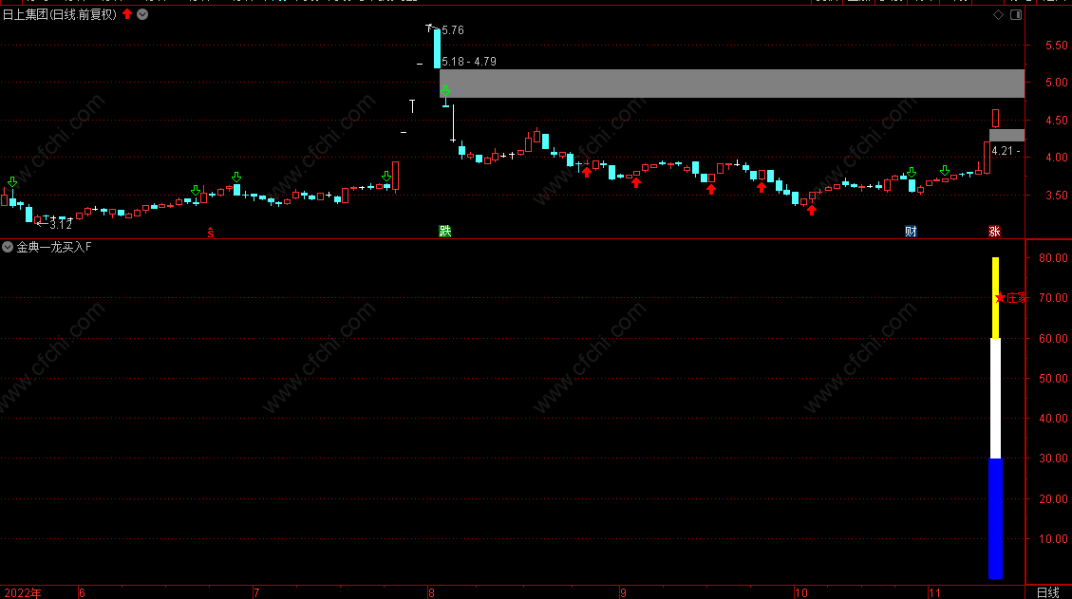Expand the 金典一龙买入F indicator dropdown
The image size is (1072, 599).
(x=8, y=247)
